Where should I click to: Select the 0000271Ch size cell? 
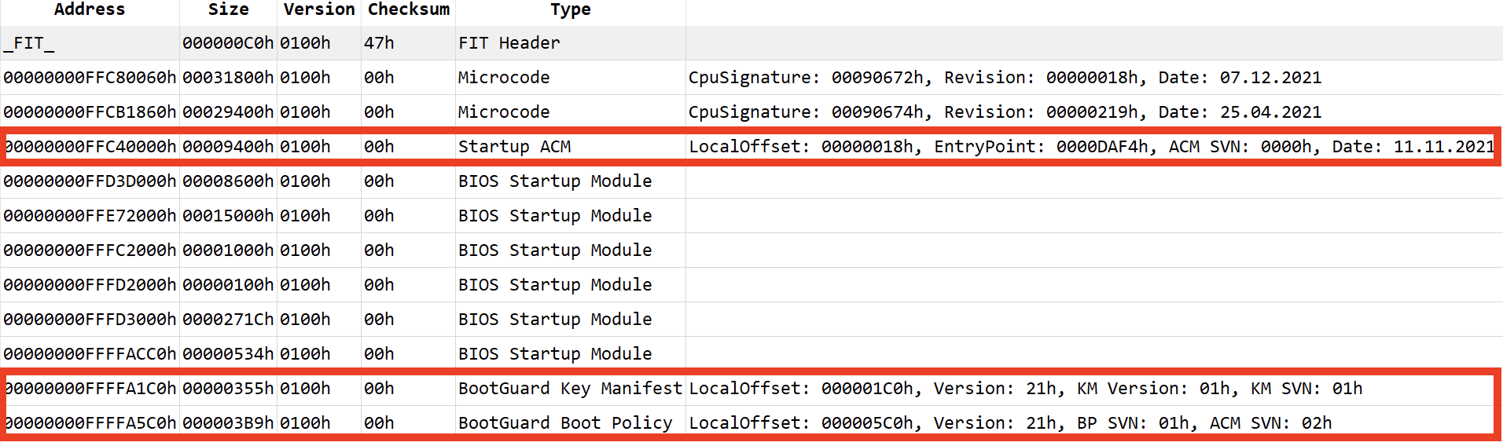[x=228, y=320]
